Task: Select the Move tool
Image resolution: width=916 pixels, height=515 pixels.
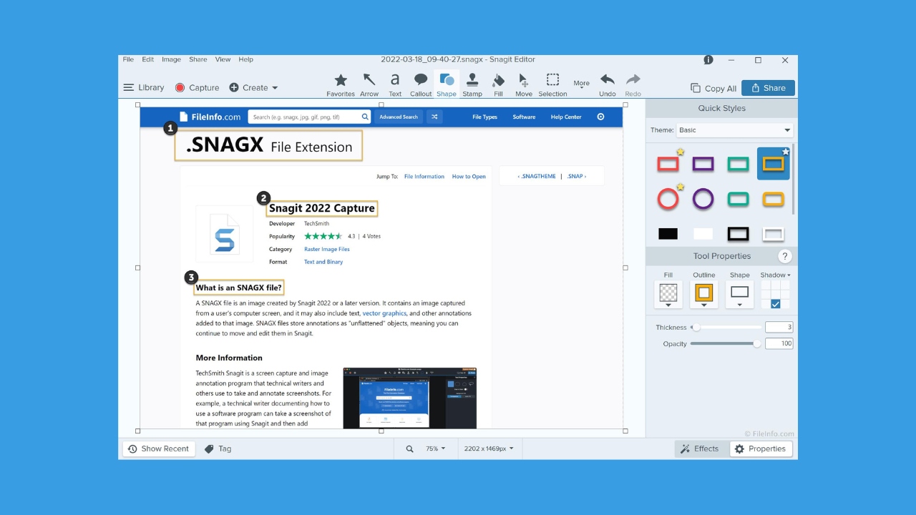Action: (x=524, y=84)
